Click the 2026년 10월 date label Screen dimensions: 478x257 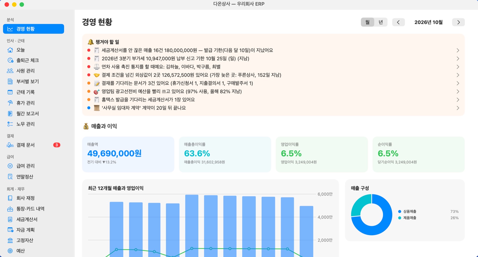pyautogui.click(x=428, y=22)
